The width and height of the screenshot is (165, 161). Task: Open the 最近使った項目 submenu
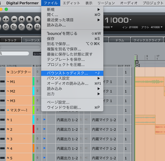[x=72, y=20]
